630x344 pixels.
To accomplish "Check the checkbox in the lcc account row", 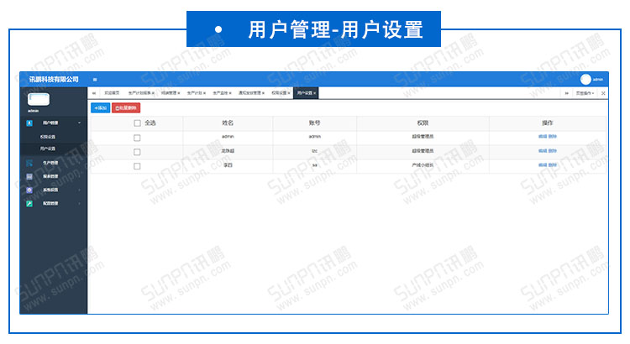I will [x=137, y=152].
